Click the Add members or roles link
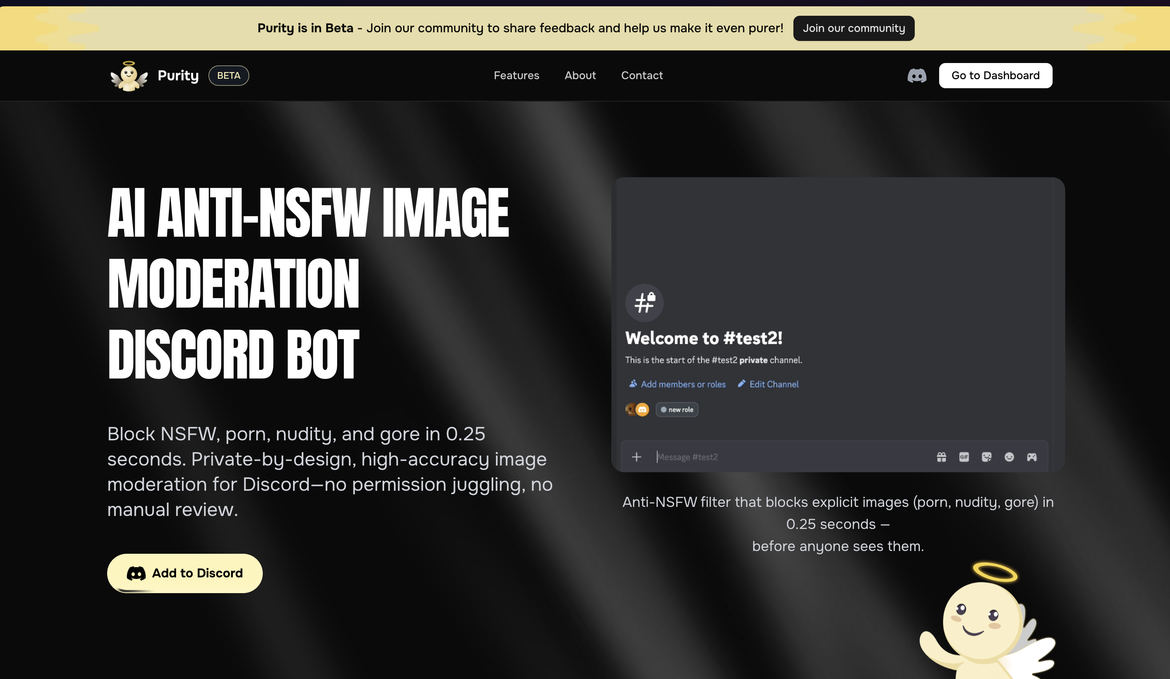This screenshot has height=679, width=1170. pos(678,384)
